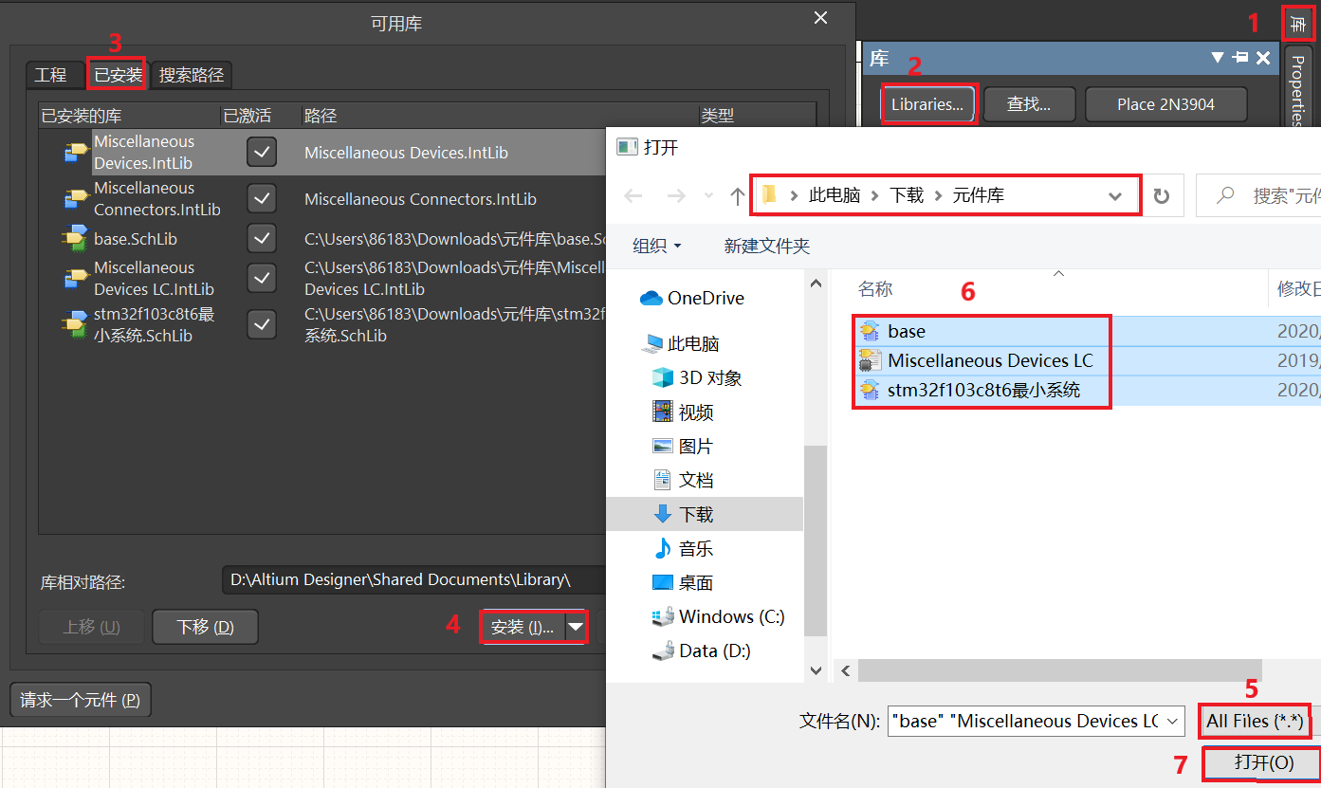Select 此电脑 in the navigation pane
Image resolution: width=1321 pixels, height=788 pixels.
pos(693,343)
